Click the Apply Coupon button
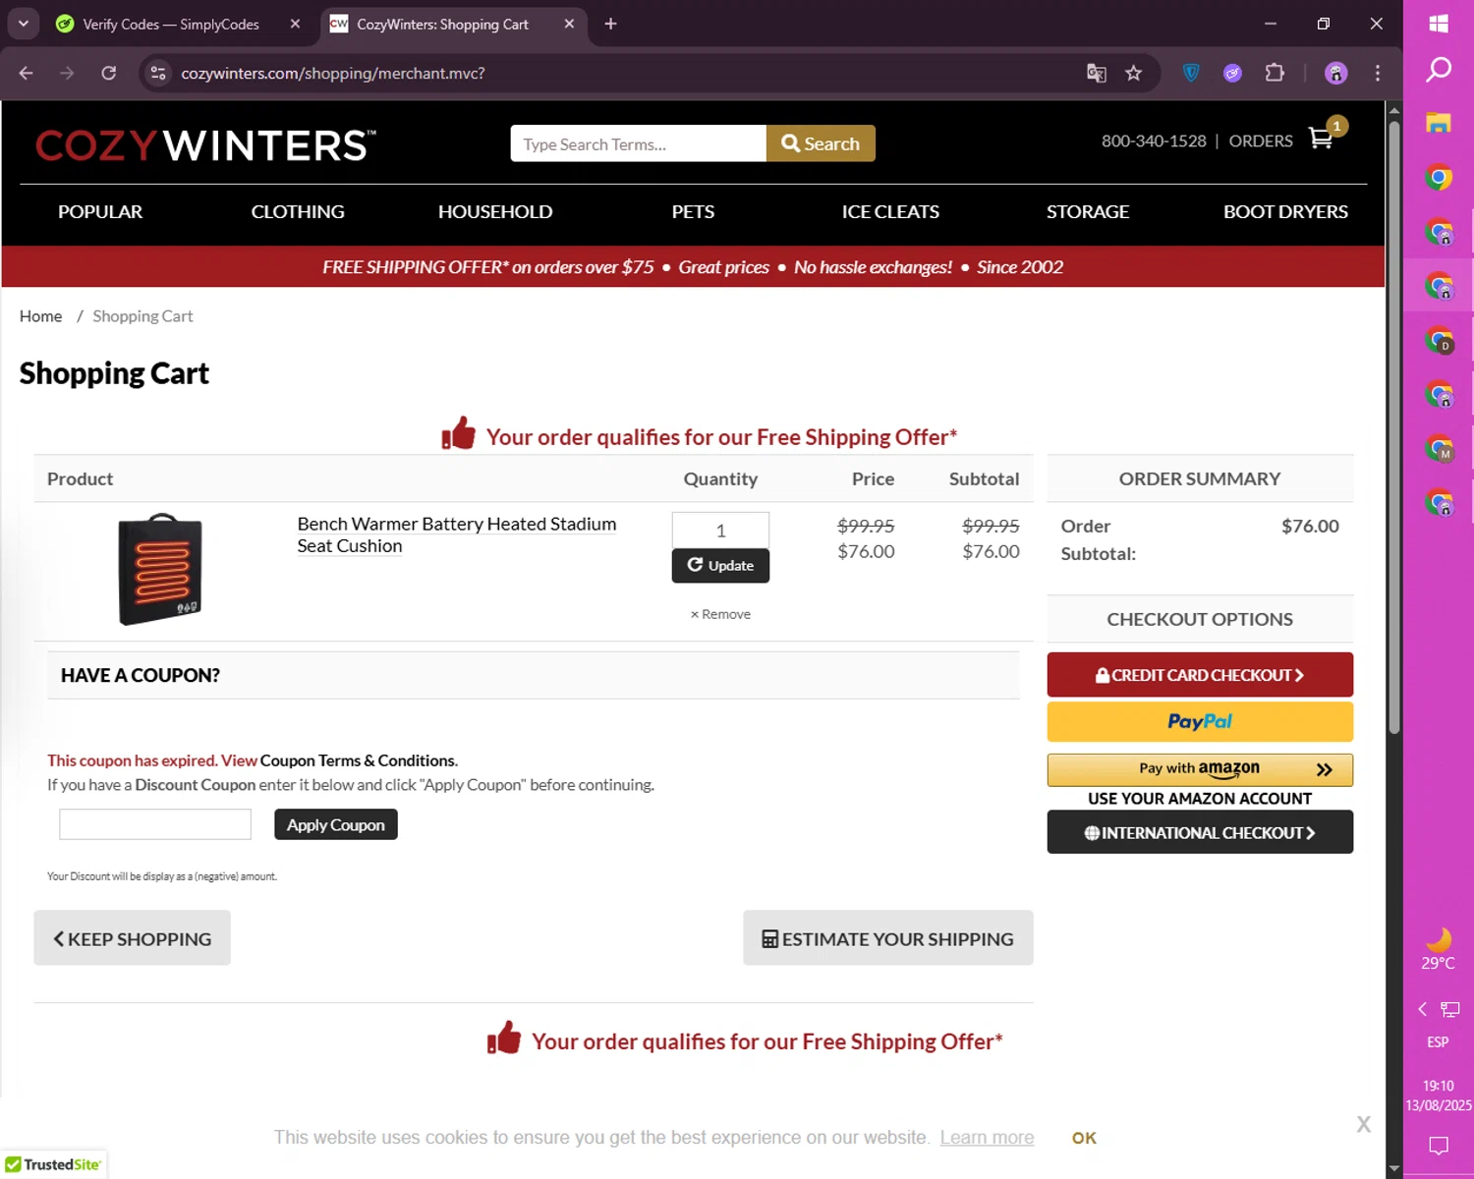This screenshot has height=1179, width=1474. click(336, 824)
